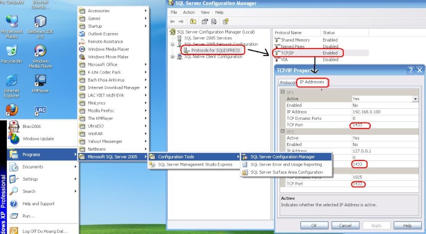Image resolution: width=426 pixels, height=234 pixels.
Task: Collapse the IP2 section
Action: coord(283,131)
